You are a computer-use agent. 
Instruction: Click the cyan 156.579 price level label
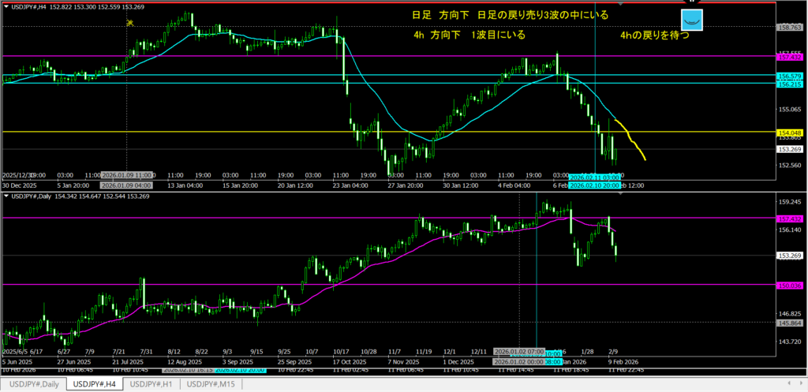coord(790,76)
